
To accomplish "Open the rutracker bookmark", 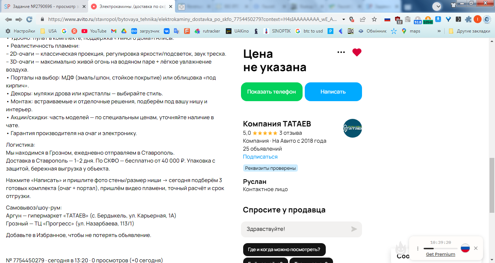I will coord(207,31).
